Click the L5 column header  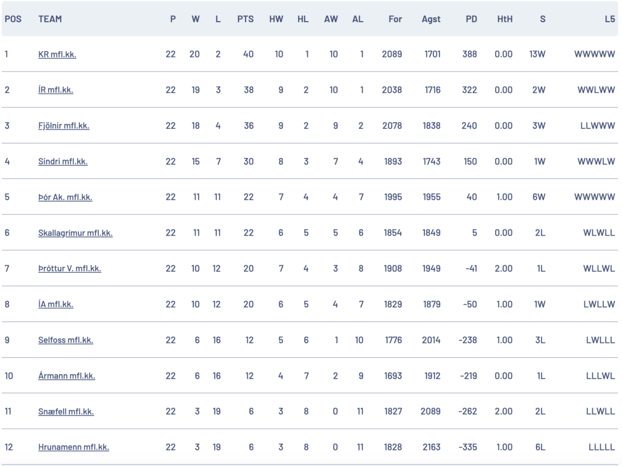point(610,19)
